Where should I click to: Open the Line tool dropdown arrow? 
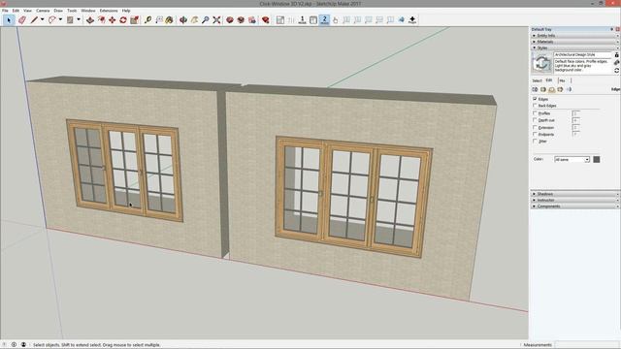42,19
